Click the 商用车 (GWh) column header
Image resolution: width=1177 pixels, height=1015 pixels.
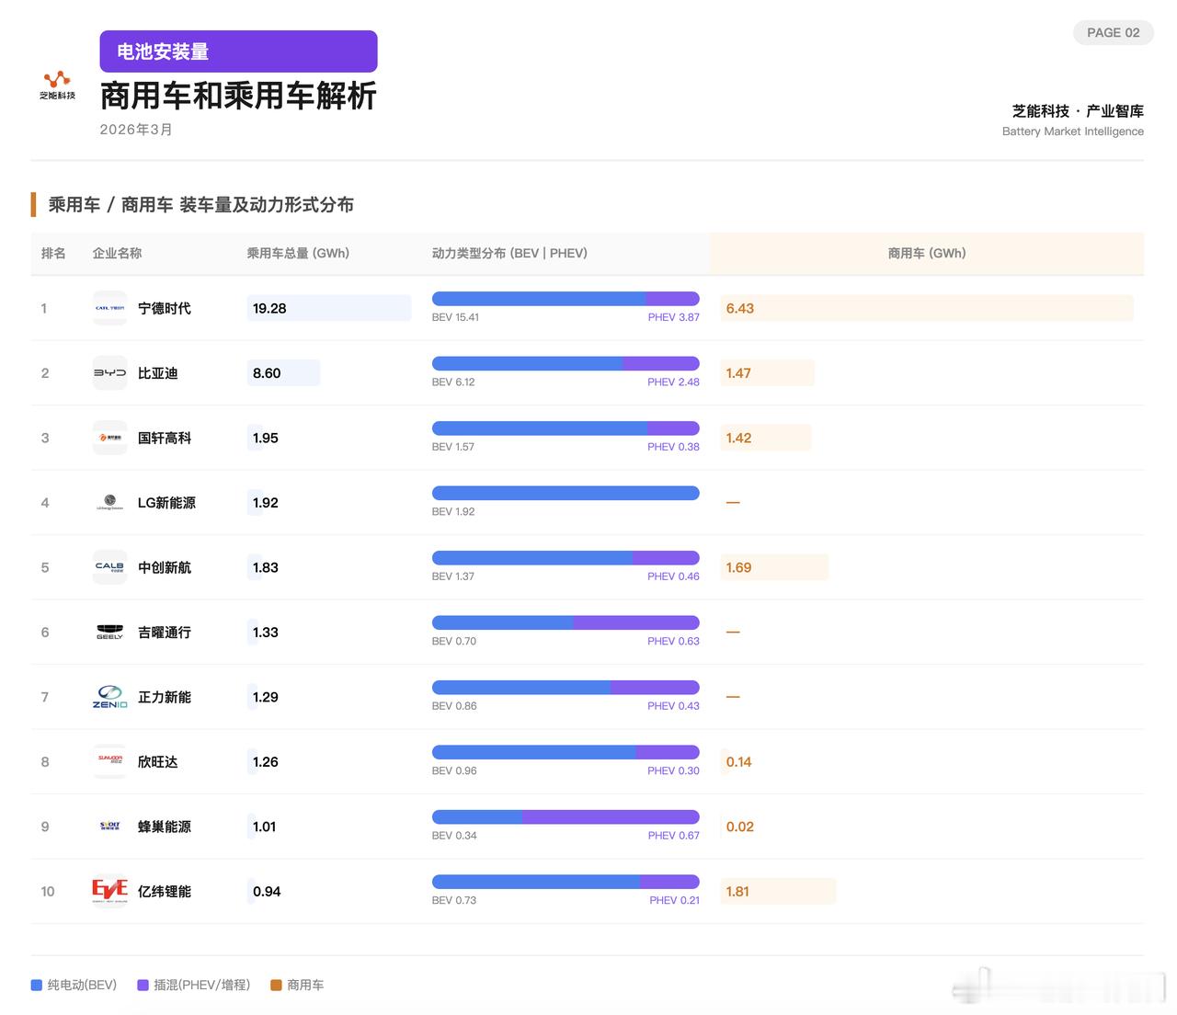(927, 253)
